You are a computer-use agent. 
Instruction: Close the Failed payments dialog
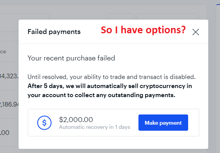(196, 32)
